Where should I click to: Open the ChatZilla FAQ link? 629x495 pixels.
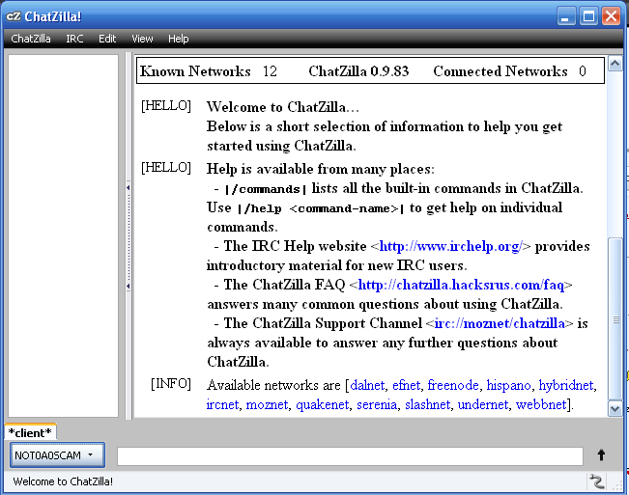pos(461,285)
